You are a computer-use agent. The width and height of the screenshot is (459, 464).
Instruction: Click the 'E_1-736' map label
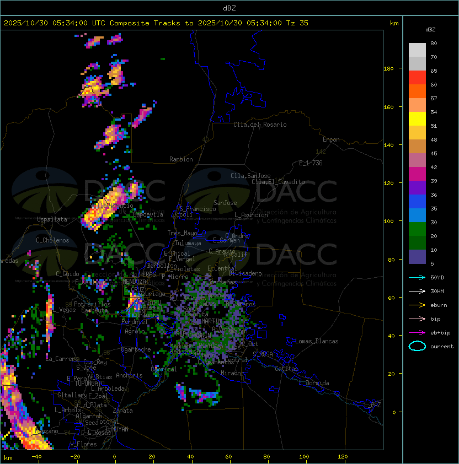coord(311,163)
